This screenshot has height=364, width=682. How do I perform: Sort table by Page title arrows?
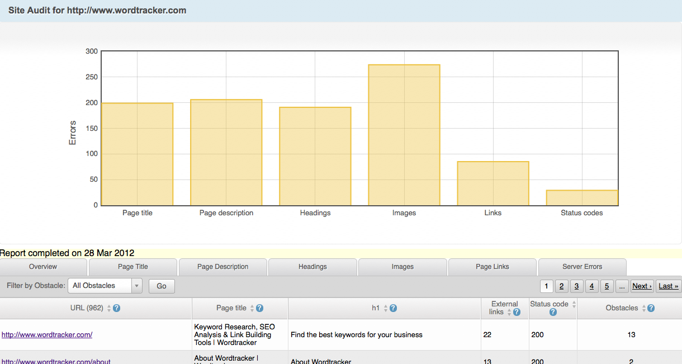[252, 308]
